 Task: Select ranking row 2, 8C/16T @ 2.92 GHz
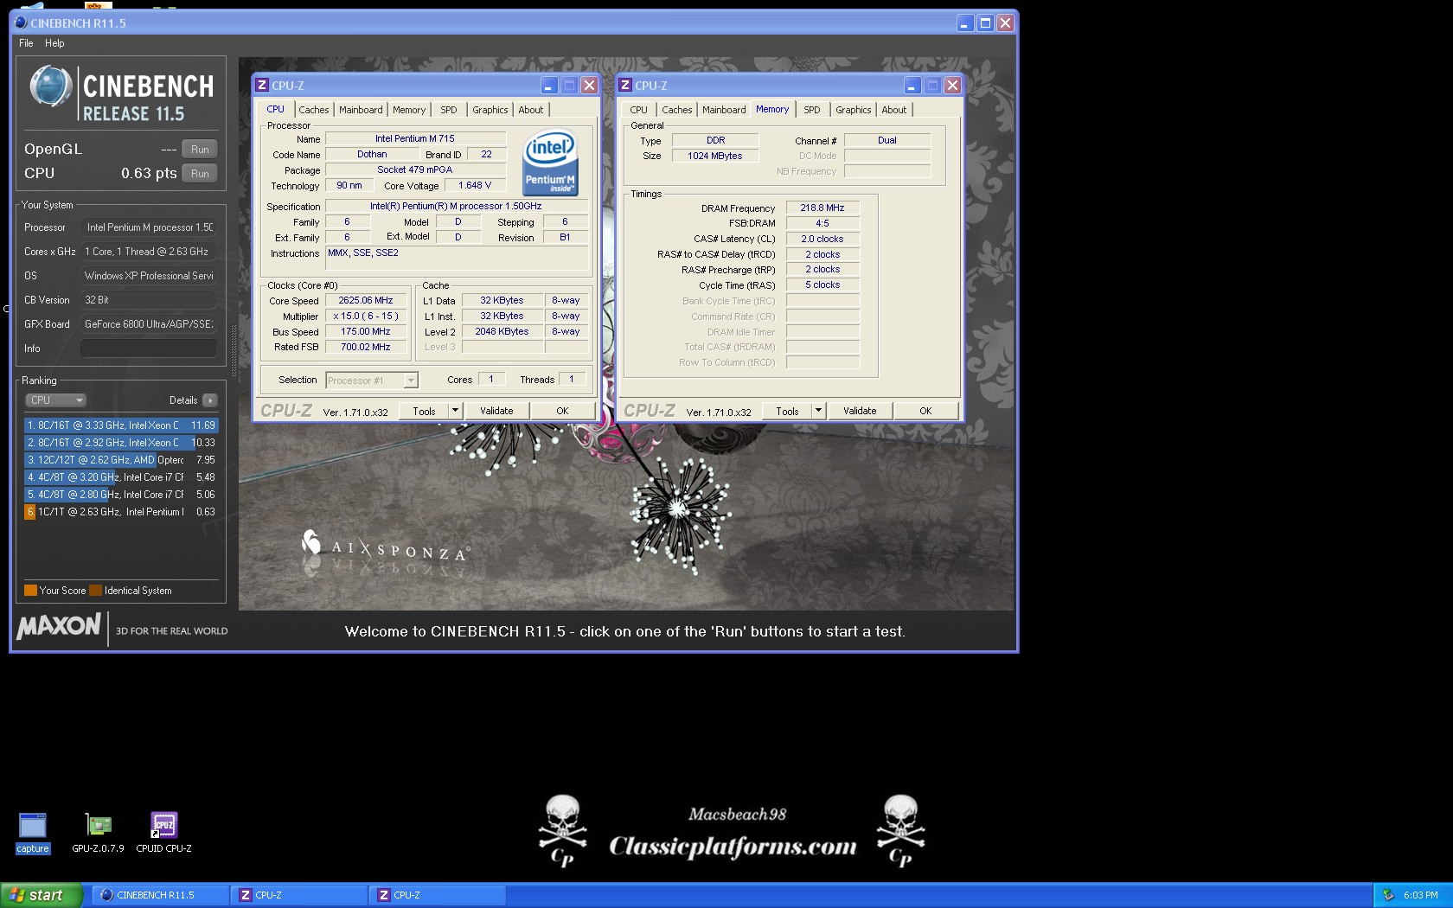coord(121,443)
